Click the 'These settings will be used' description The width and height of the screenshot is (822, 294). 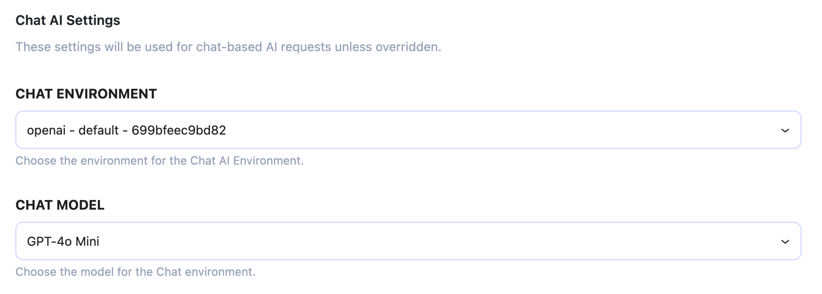[x=228, y=47]
